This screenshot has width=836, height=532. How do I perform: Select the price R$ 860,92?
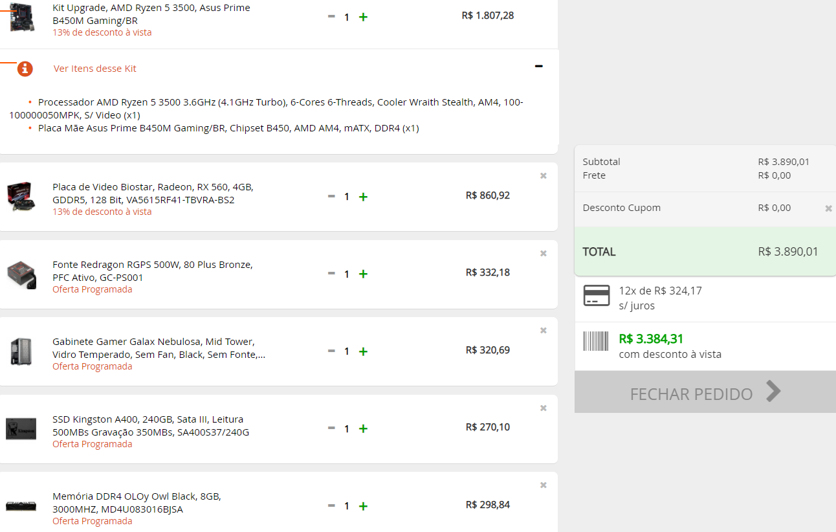tap(488, 195)
